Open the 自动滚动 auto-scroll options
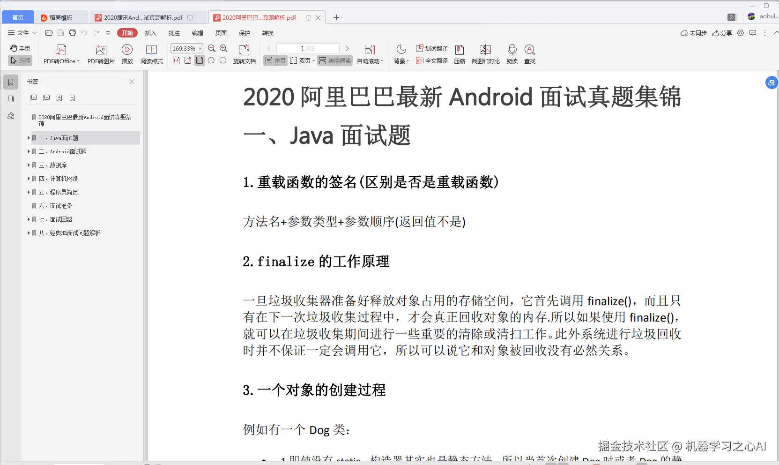This screenshot has height=465, width=779. [x=370, y=54]
